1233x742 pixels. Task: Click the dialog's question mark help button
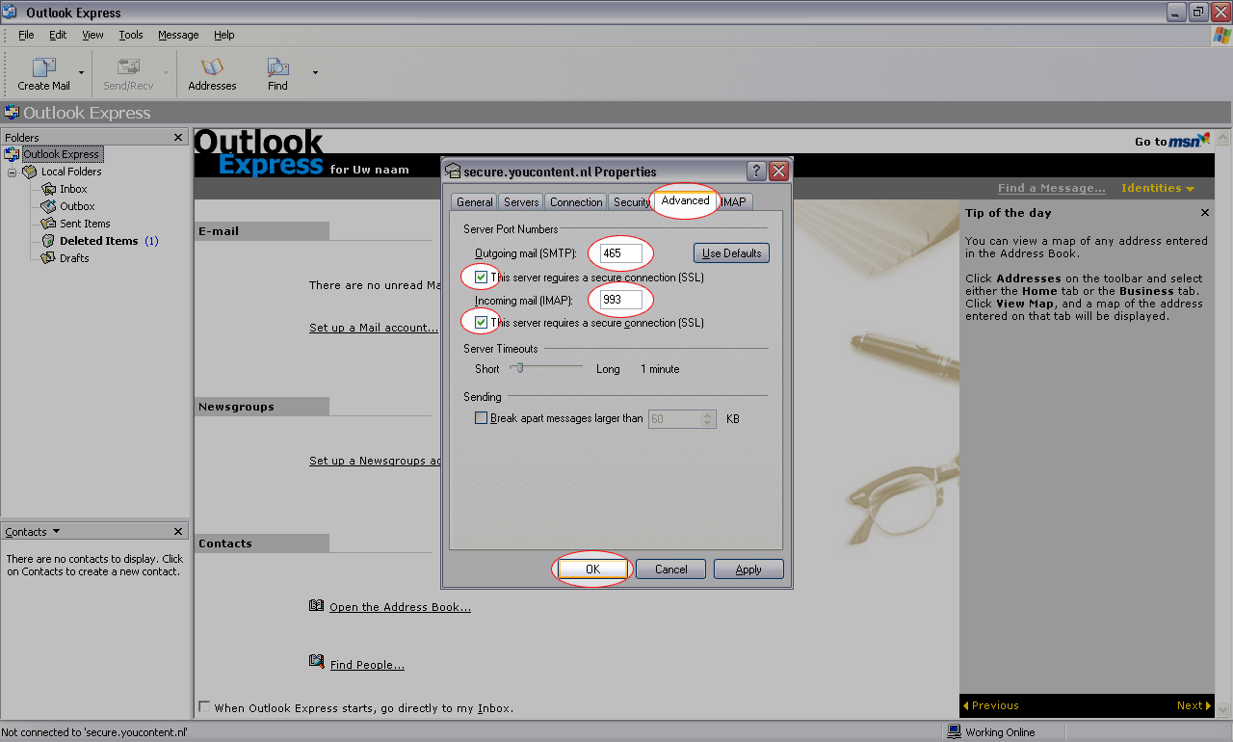pyautogui.click(x=757, y=172)
